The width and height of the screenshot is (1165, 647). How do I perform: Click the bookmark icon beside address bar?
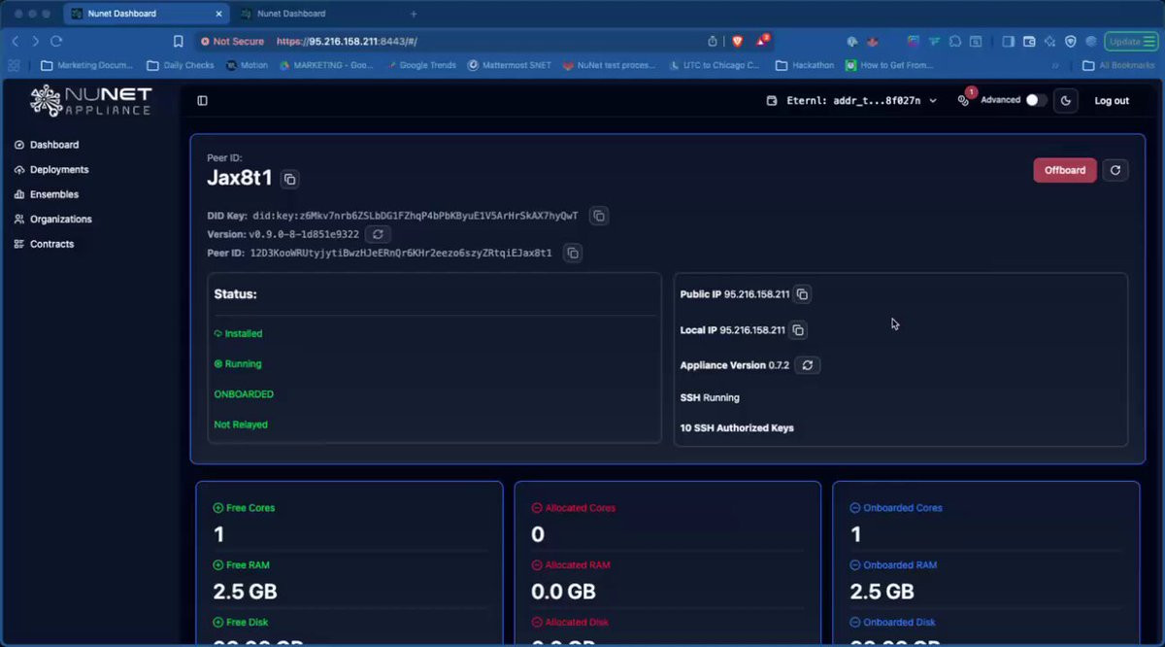pos(178,42)
